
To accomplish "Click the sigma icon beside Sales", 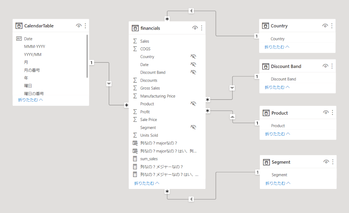I will (x=135, y=41).
